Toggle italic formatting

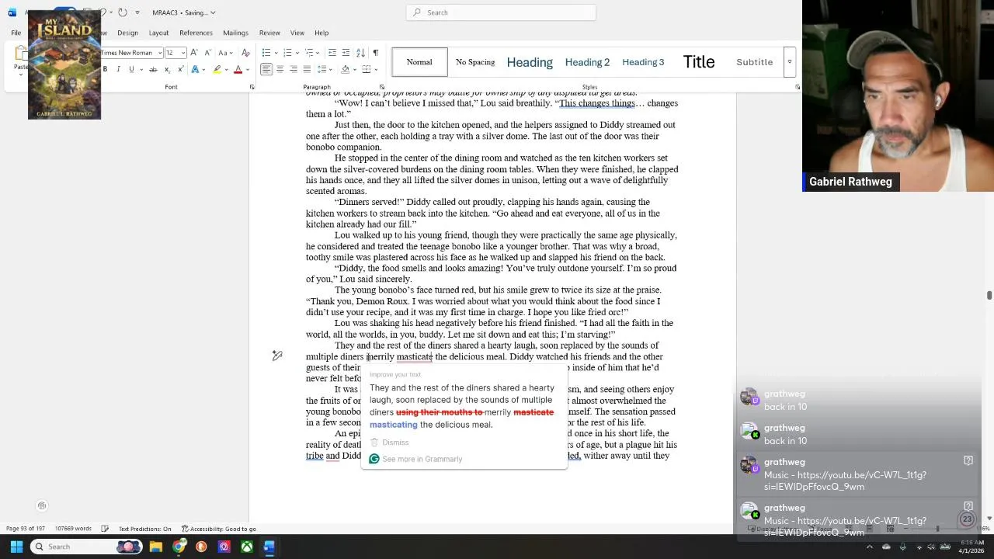click(118, 69)
